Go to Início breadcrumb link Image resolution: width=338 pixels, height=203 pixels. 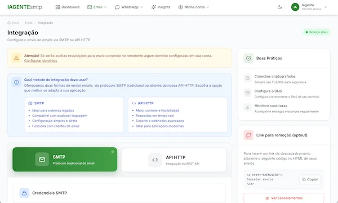pyautogui.click(x=15, y=23)
